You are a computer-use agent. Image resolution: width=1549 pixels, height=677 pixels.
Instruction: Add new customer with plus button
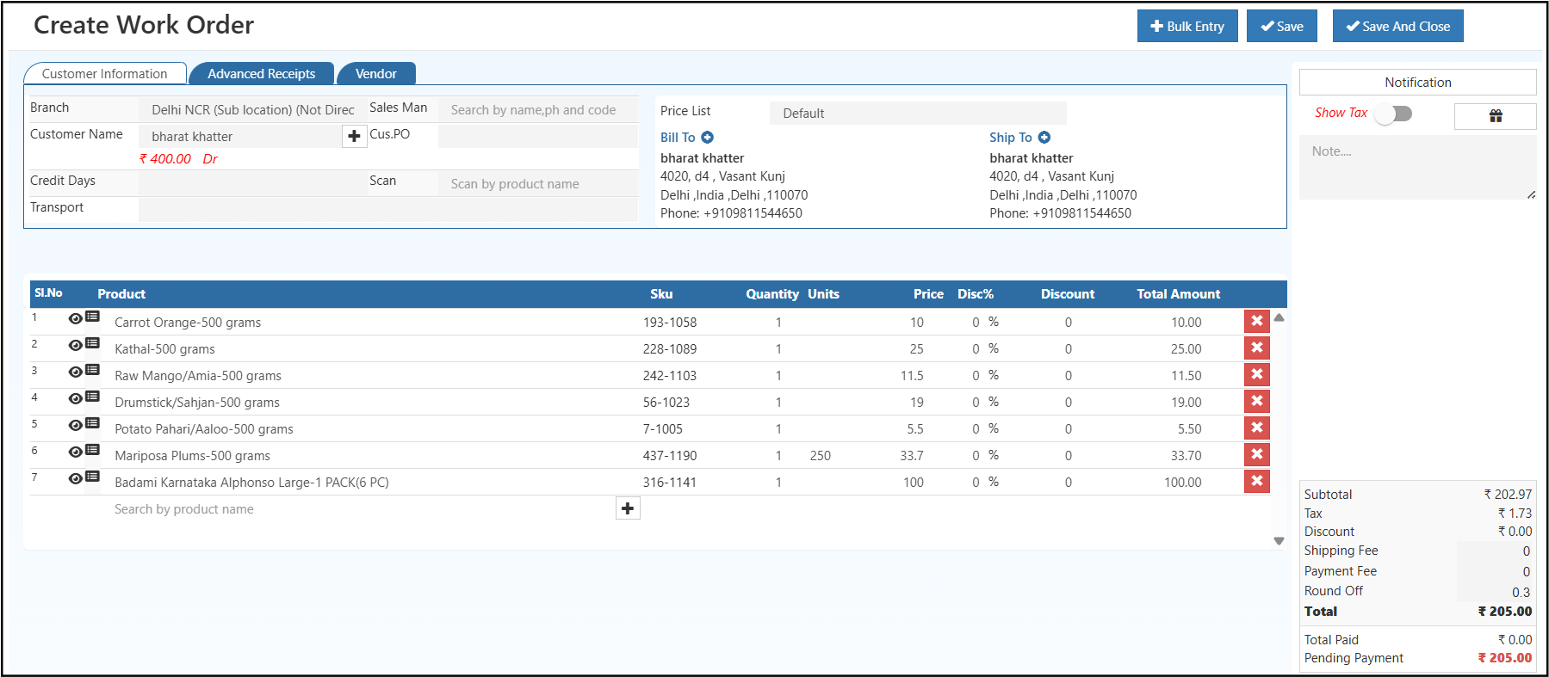pyautogui.click(x=354, y=136)
